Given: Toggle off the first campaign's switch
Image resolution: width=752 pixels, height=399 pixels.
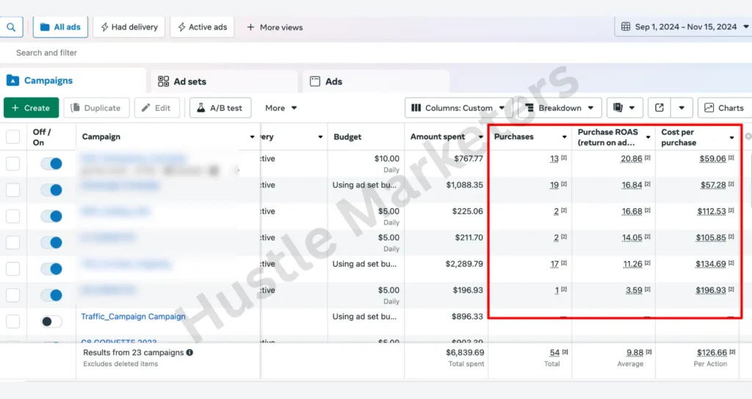Looking at the screenshot, I should coord(51,164).
